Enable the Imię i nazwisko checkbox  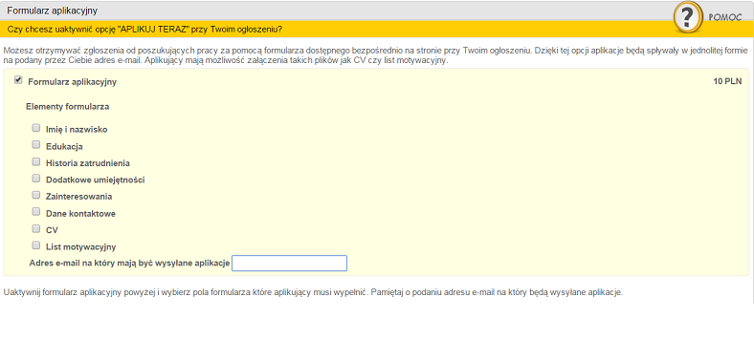[x=35, y=128]
